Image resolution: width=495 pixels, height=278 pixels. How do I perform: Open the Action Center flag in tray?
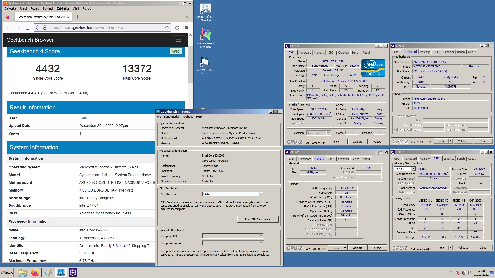point(470,273)
